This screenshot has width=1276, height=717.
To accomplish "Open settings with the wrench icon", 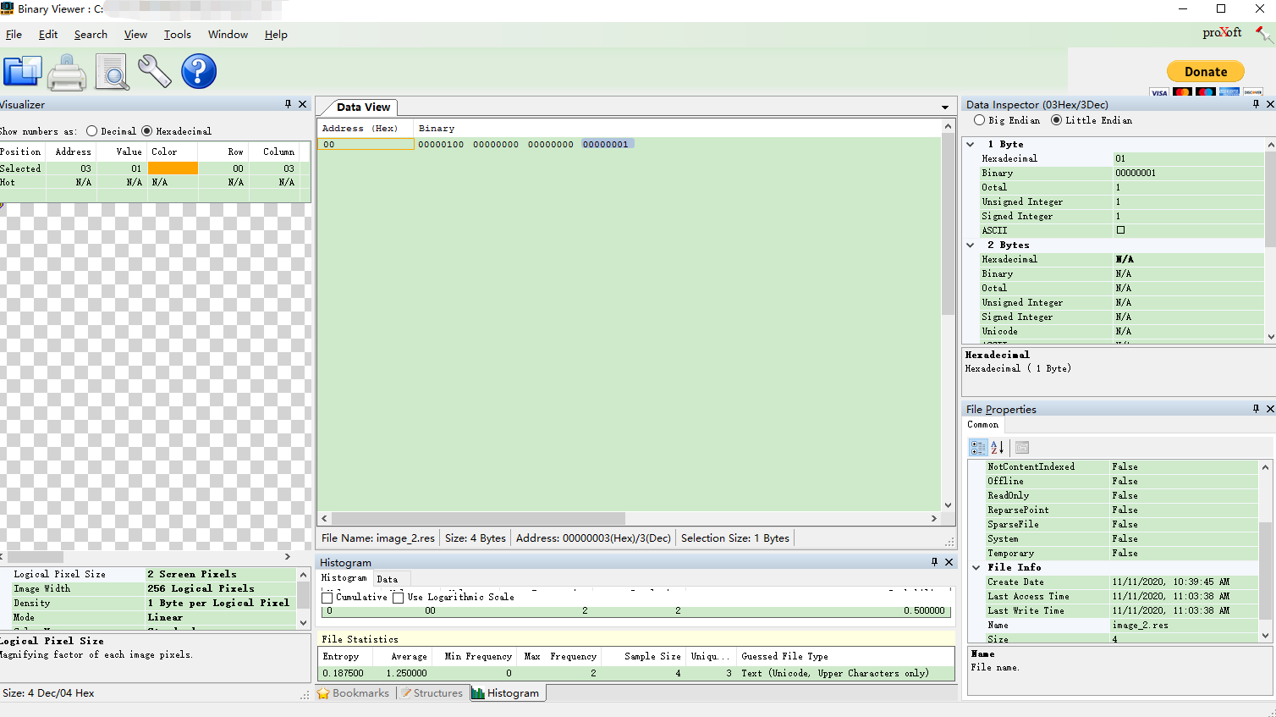I will [x=154, y=72].
